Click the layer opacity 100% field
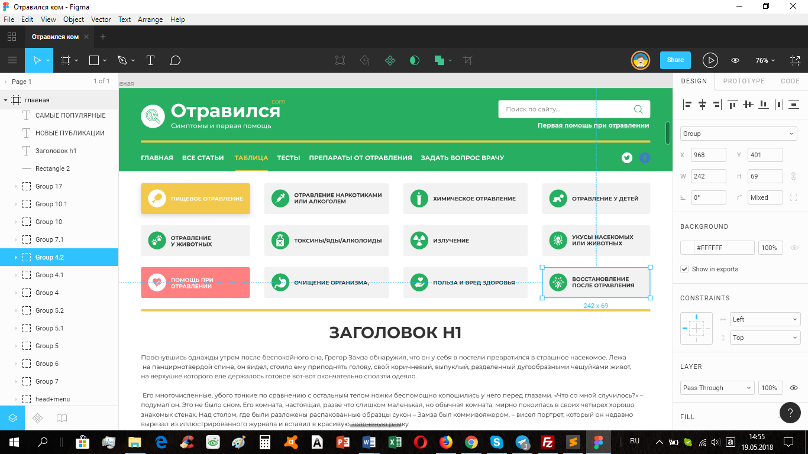808x454 pixels. (771, 388)
